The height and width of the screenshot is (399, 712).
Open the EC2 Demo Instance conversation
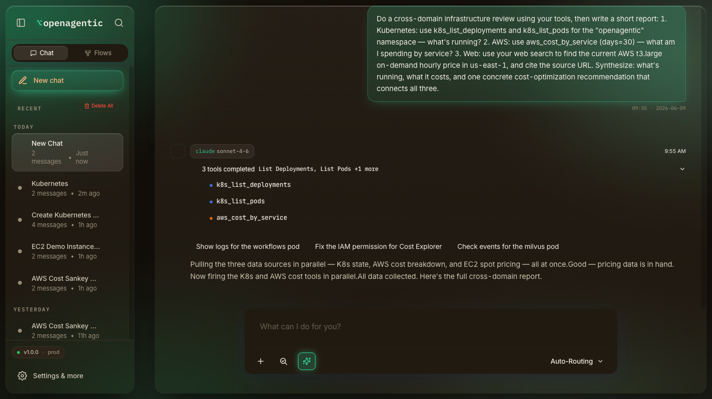(x=67, y=251)
